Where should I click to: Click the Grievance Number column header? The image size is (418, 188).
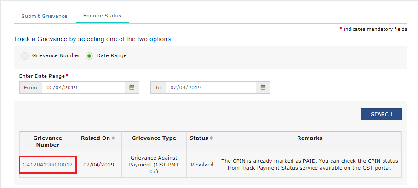[x=48, y=141]
